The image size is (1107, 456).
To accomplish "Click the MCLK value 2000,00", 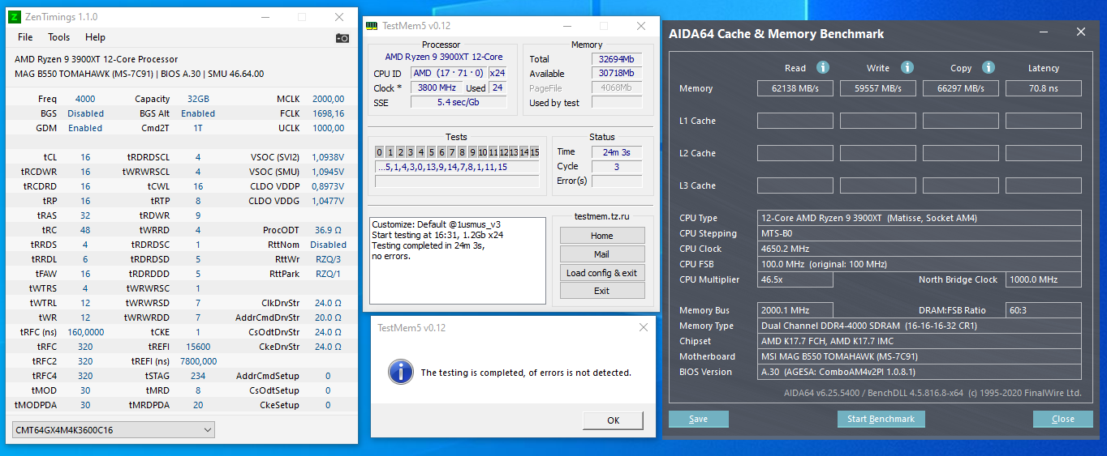I will coord(328,100).
